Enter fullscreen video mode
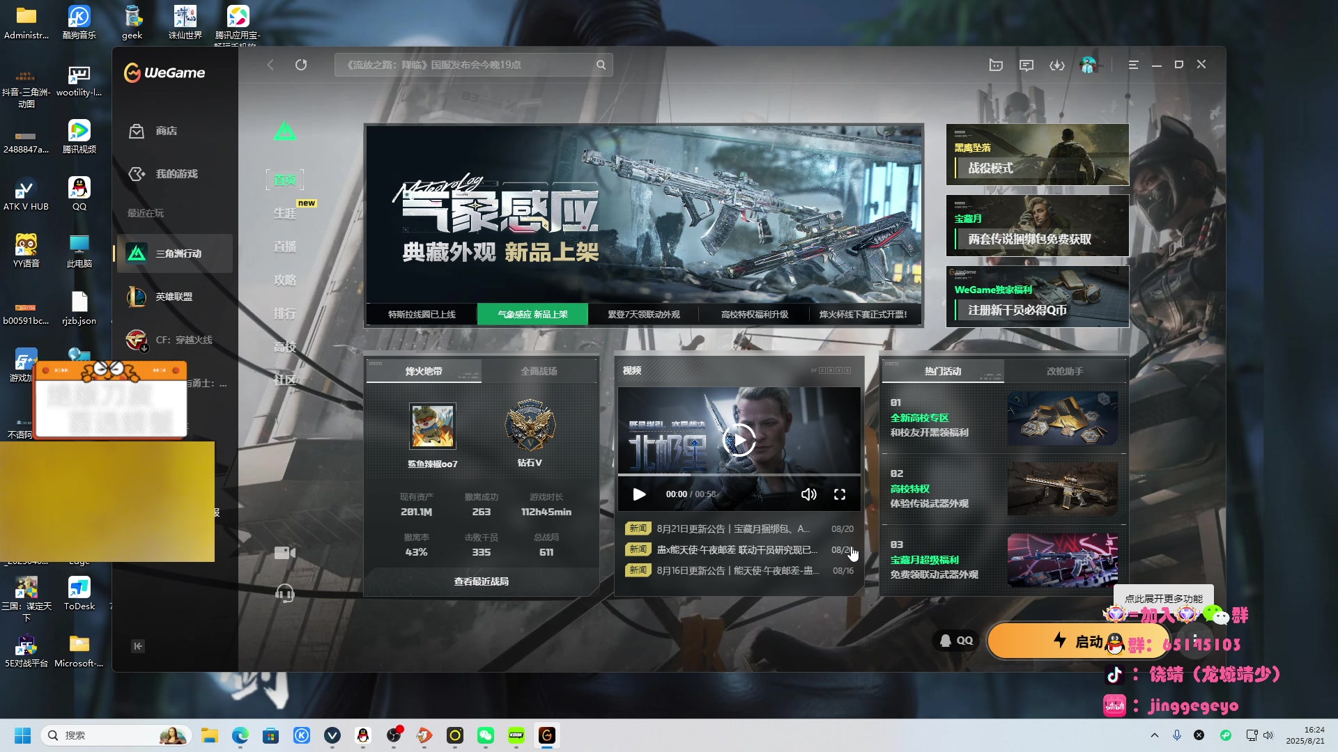 click(x=840, y=494)
